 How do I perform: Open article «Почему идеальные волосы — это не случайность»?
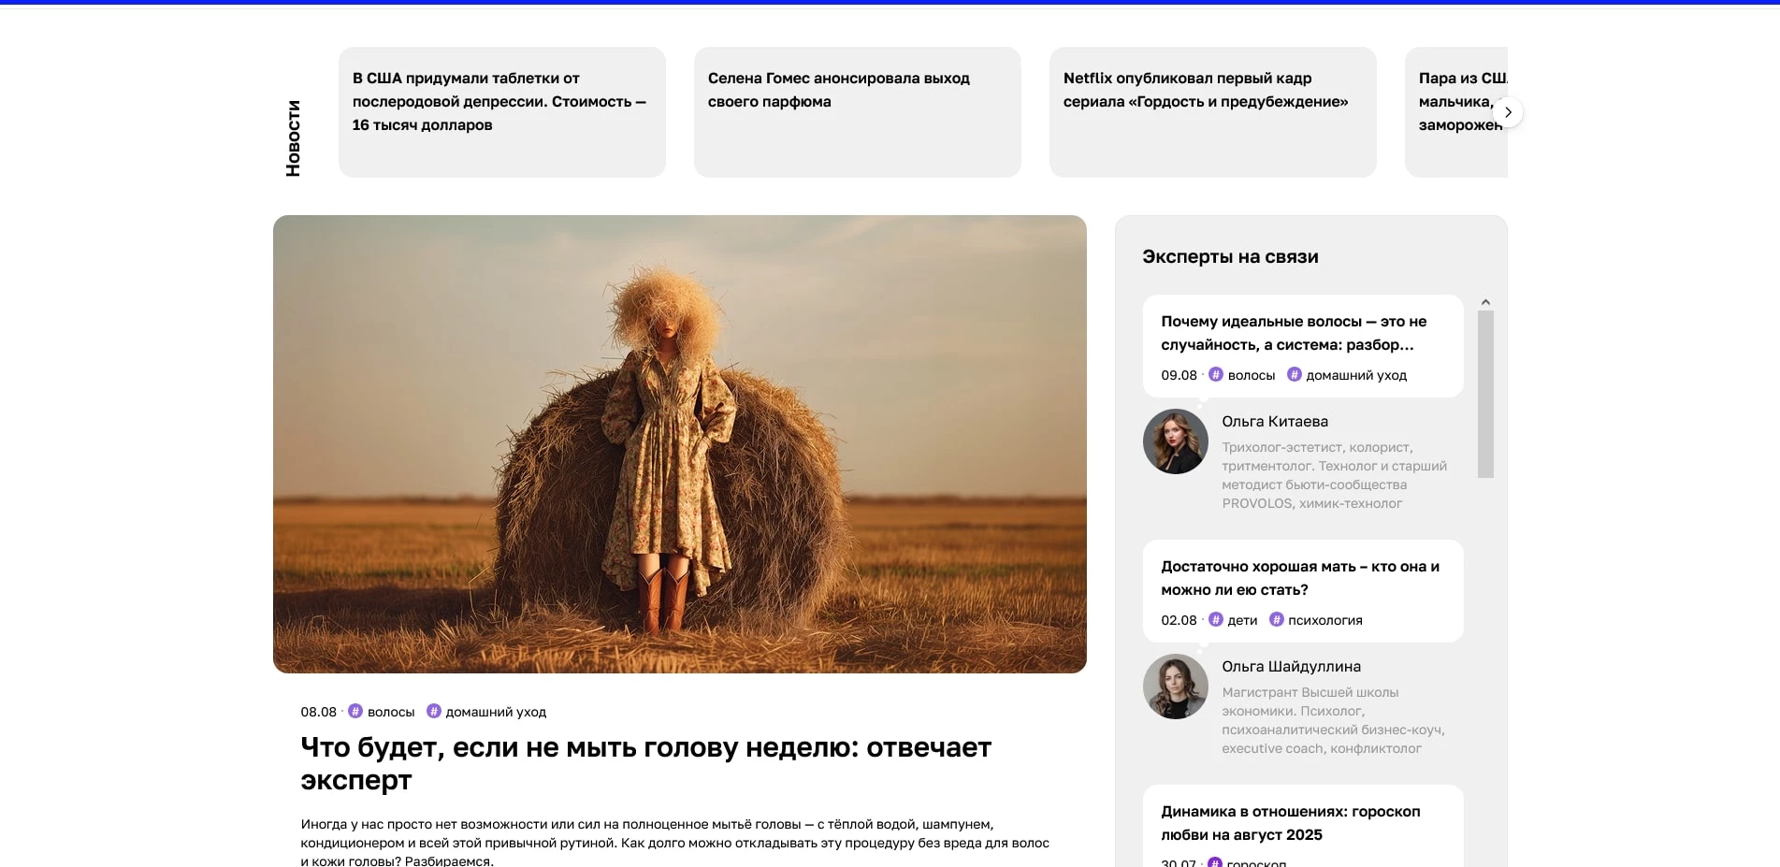click(x=1294, y=333)
